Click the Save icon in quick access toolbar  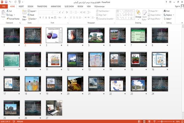[x=6, y=2]
